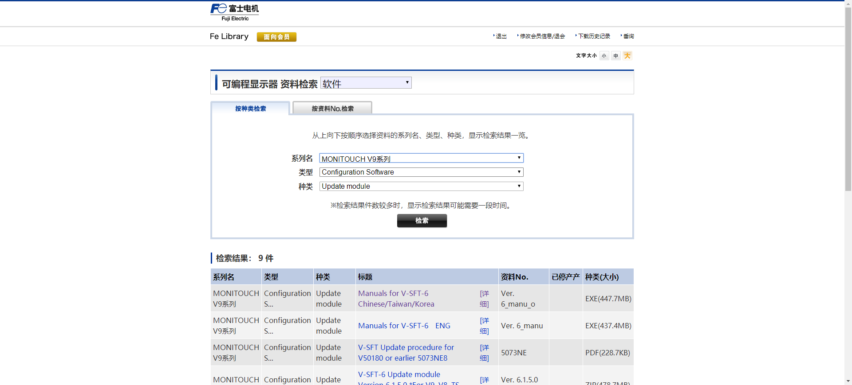Click the page vertical scrollbar down arrow

coord(848,381)
